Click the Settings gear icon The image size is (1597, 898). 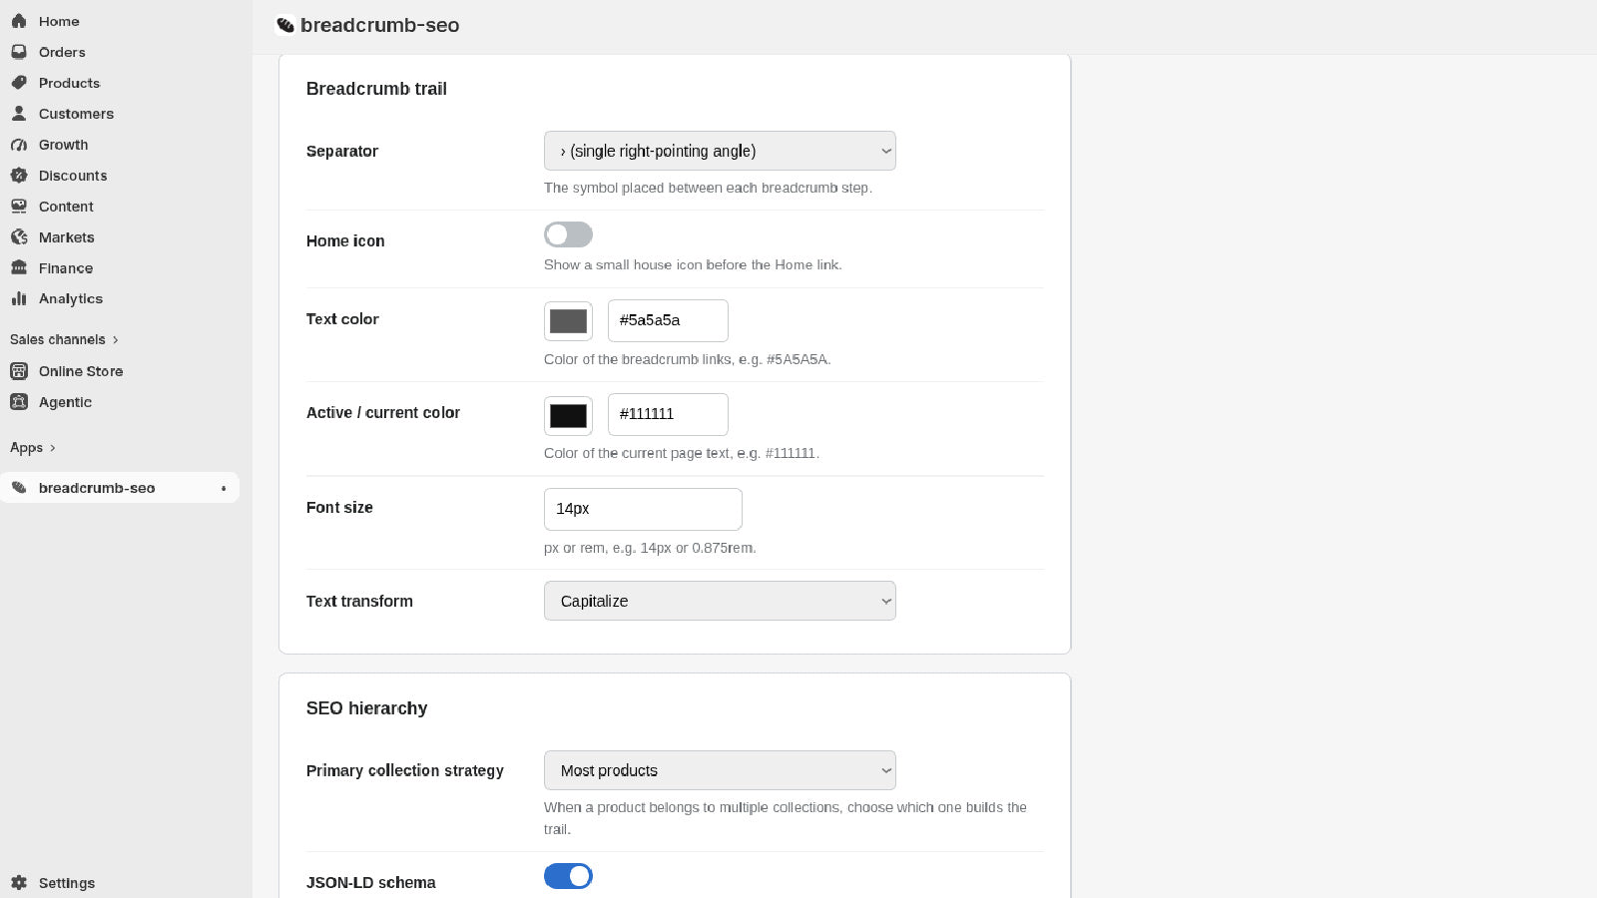(19, 883)
